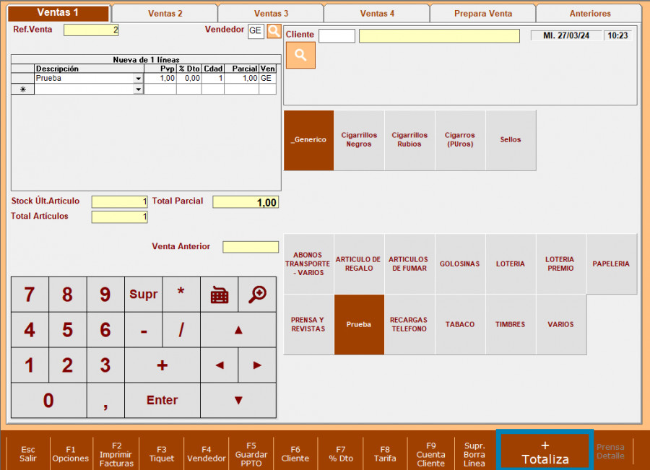This screenshot has height=470, width=650.
Task: Click the search icon next to Vendedor
Action: point(274,31)
